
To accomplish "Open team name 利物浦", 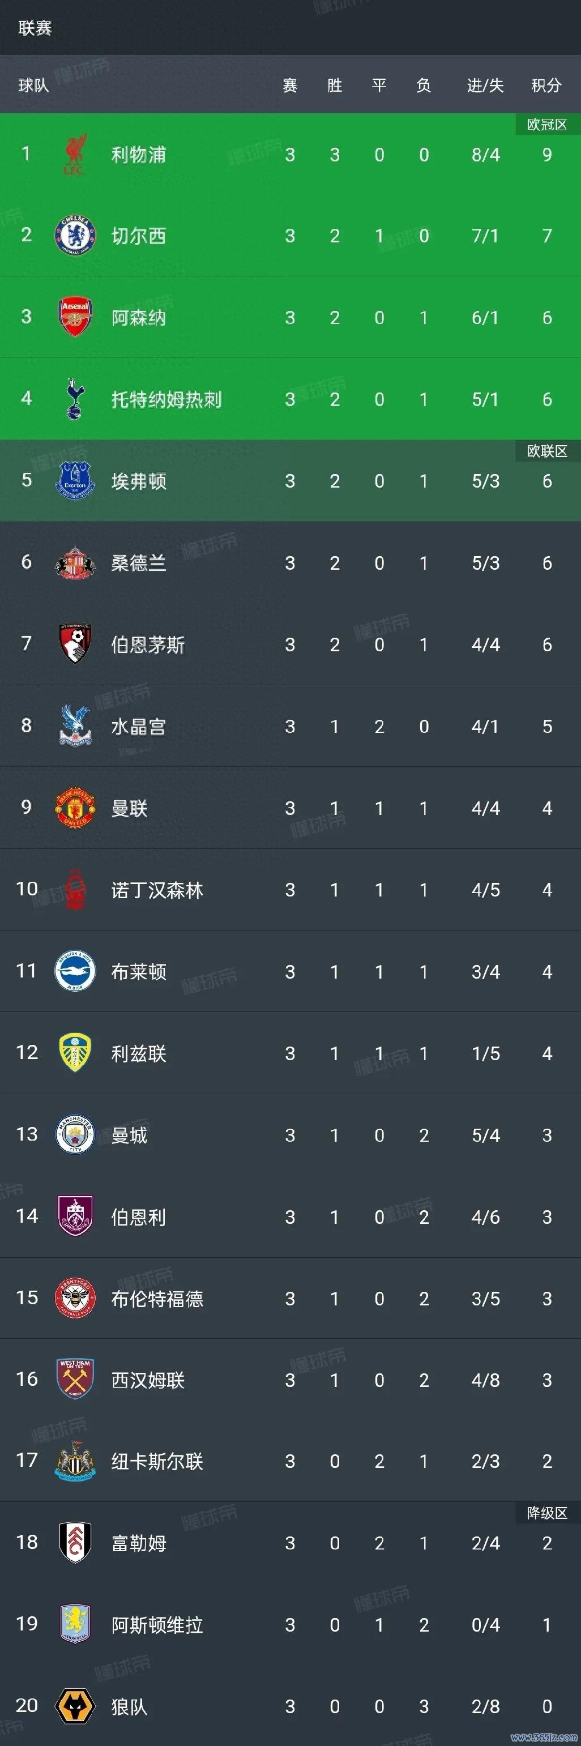I will tap(138, 155).
